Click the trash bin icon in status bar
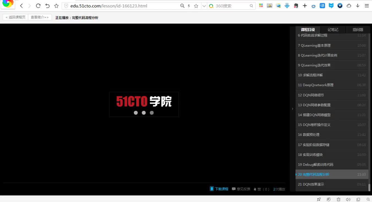Screen dimensions: 372x202 click(338, 199)
